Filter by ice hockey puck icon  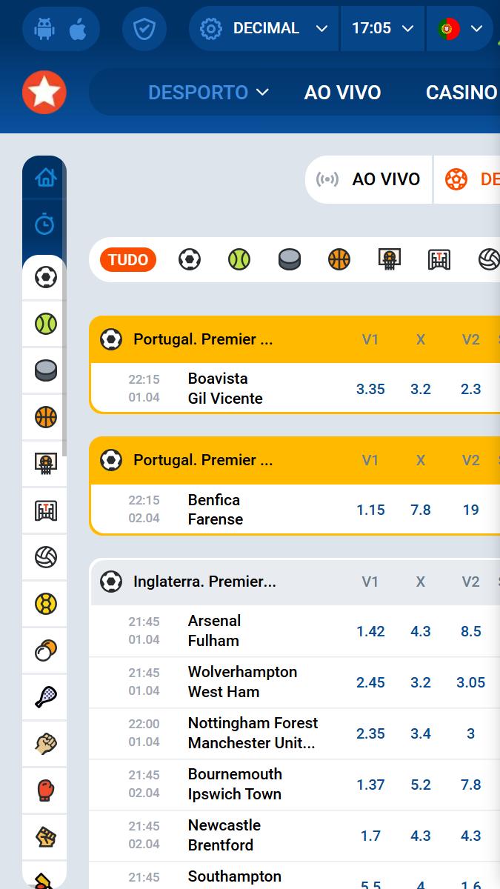point(290,259)
